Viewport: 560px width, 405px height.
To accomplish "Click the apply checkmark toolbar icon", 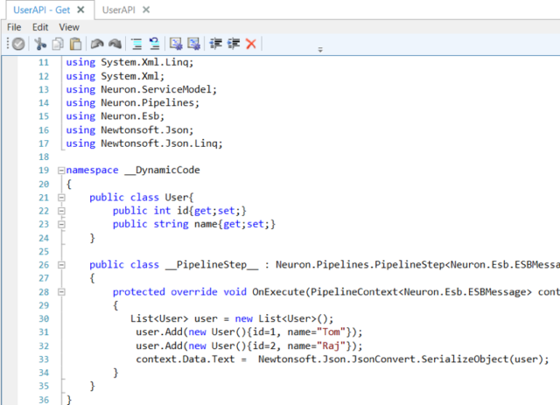I will [18, 44].
